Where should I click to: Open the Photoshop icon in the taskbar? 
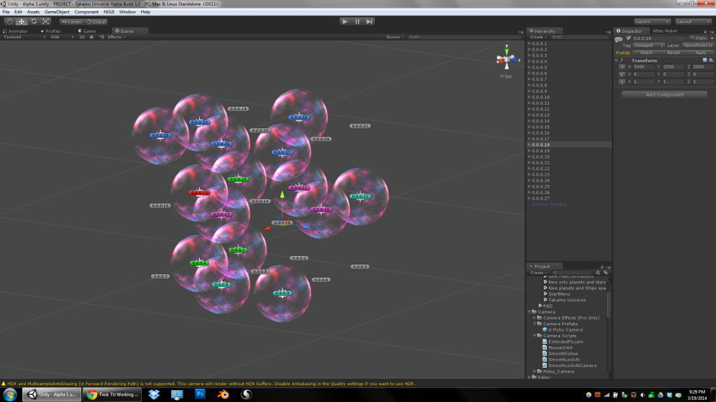click(x=199, y=394)
